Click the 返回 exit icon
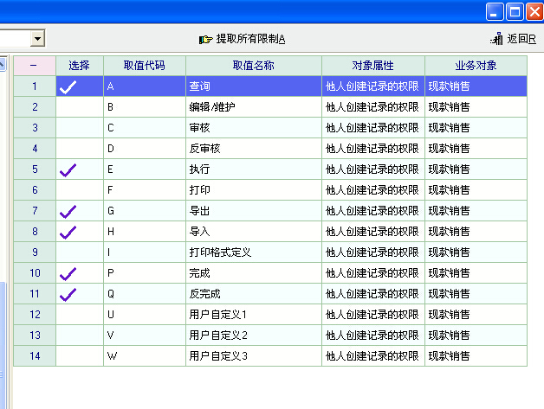The height and width of the screenshot is (409, 544). [497, 39]
